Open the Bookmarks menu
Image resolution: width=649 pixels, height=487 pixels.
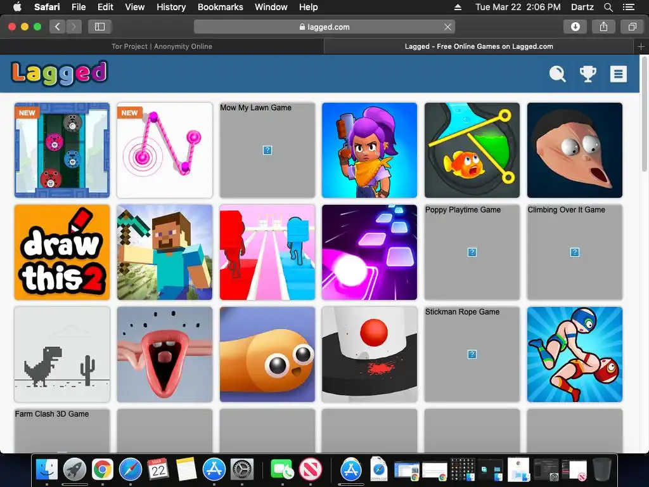click(220, 7)
